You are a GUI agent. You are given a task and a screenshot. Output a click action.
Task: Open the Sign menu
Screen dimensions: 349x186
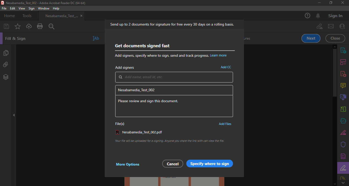tap(31, 8)
